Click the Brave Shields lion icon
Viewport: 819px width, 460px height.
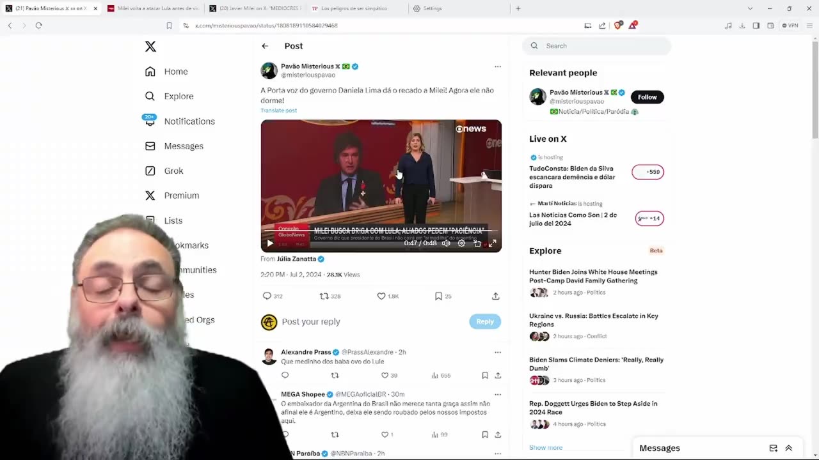coord(618,26)
